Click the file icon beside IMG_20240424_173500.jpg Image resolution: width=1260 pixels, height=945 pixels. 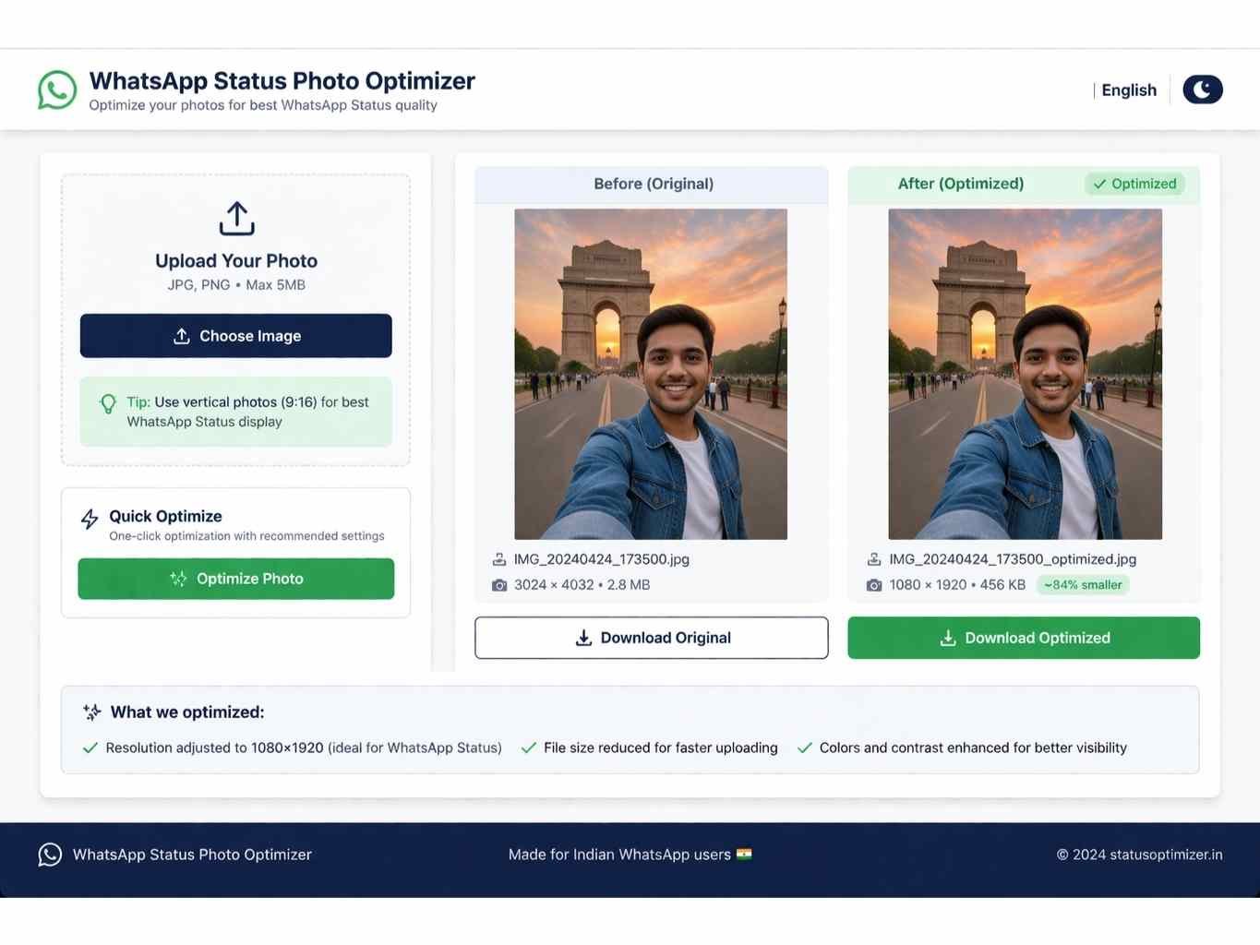tap(499, 559)
